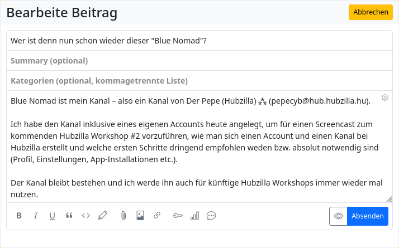Click into the Kategorien field
This screenshot has height=248, width=399.
pyautogui.click(x=199, y=81)
